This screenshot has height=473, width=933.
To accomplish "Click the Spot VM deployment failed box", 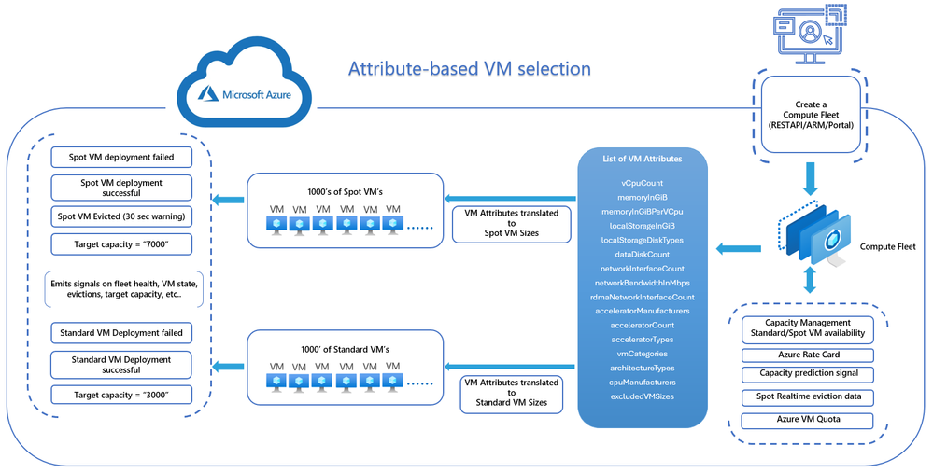I will pos(121,158).
